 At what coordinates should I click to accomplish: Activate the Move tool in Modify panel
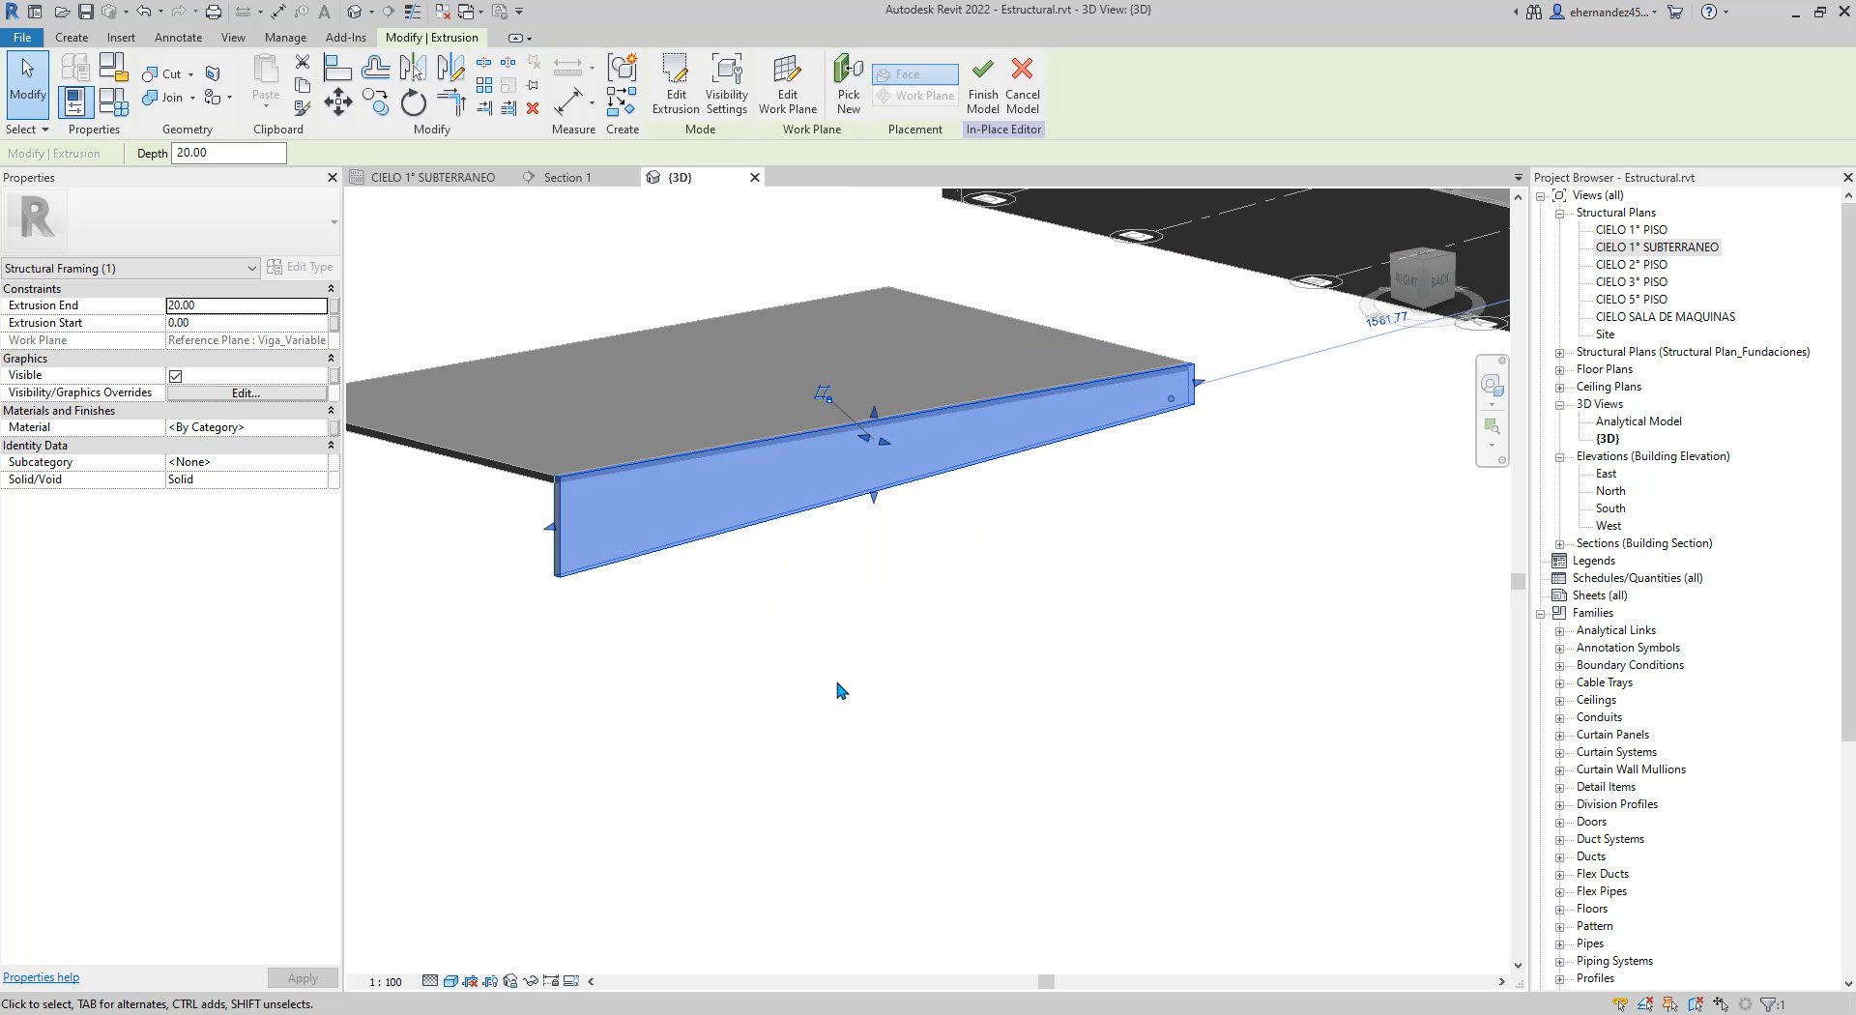pyautogui.click(x=337, y=102)
